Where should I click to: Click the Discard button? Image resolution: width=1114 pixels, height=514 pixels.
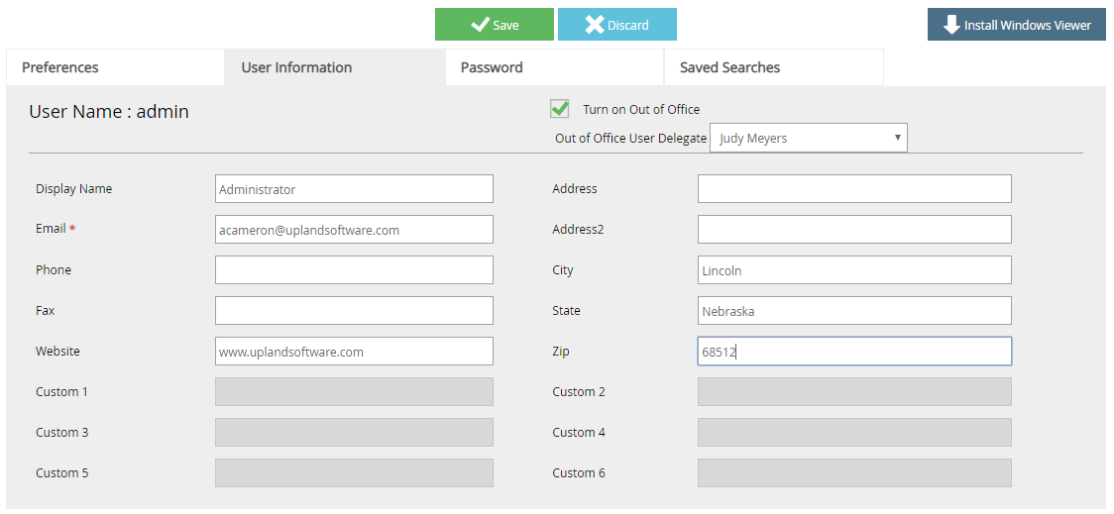[x=617, y=25]
